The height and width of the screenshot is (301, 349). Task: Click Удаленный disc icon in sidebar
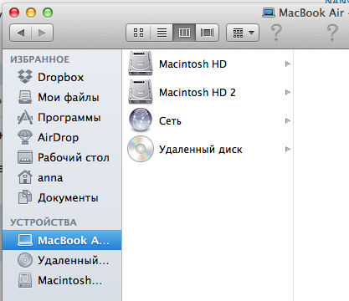25,260
